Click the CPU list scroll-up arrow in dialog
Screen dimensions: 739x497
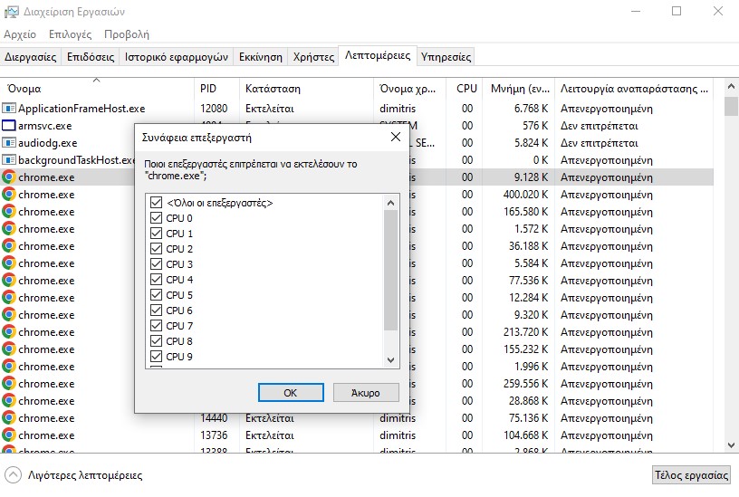[390, 203]
